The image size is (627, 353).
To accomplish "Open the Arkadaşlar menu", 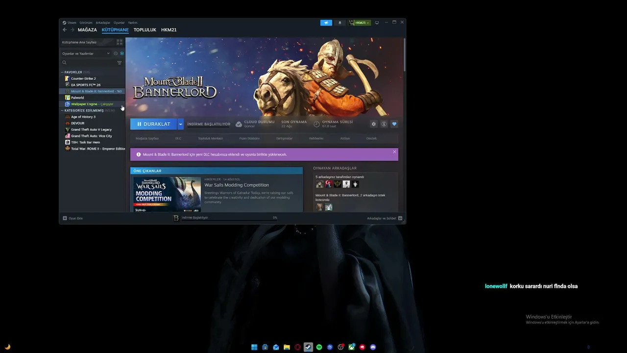I will pos(103,23).
